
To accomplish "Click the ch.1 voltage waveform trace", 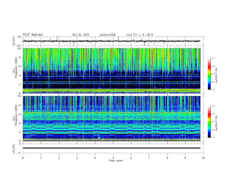I will 111,41.
